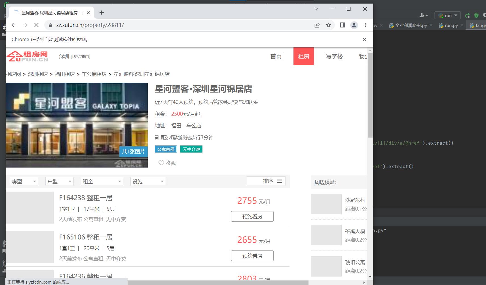
Task: Dismiss the automated test software notice
Action: (365, 39)
